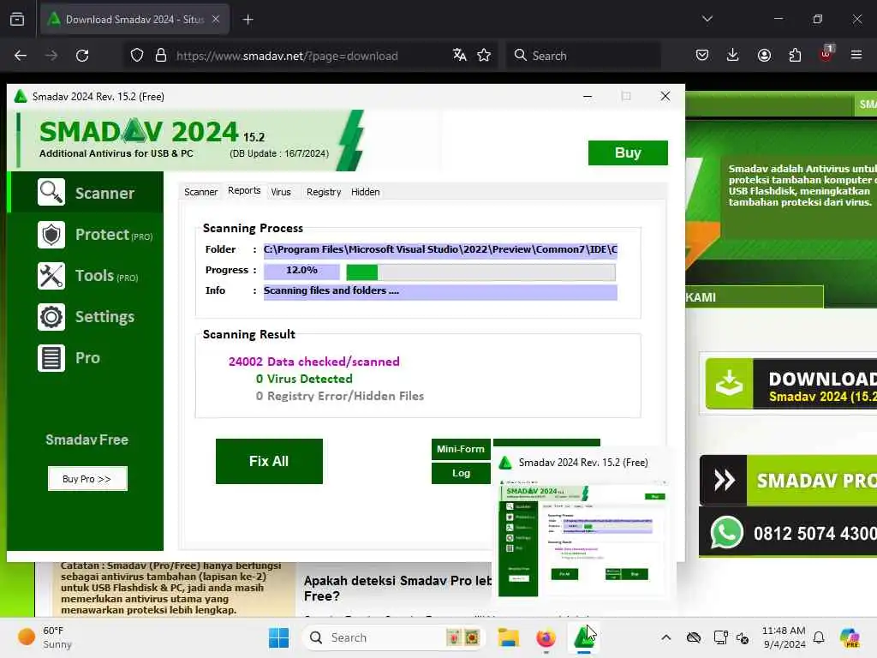Open the weather widget showing 60°F
Screen dimensions: 877x658
[x=45, y=637]
